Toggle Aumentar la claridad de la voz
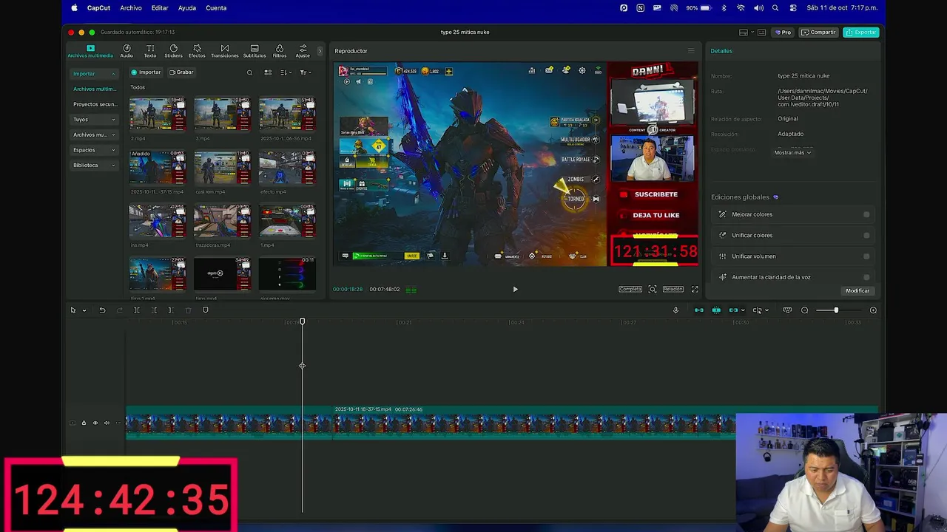 point(866,277)
